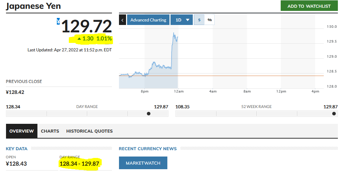Click the 1.30 point change value

[x=88, y=39]
